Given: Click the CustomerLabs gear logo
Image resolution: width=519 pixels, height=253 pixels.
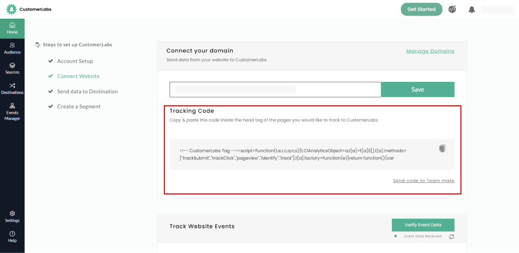Looking at the screenshot, I should (11, 9).
